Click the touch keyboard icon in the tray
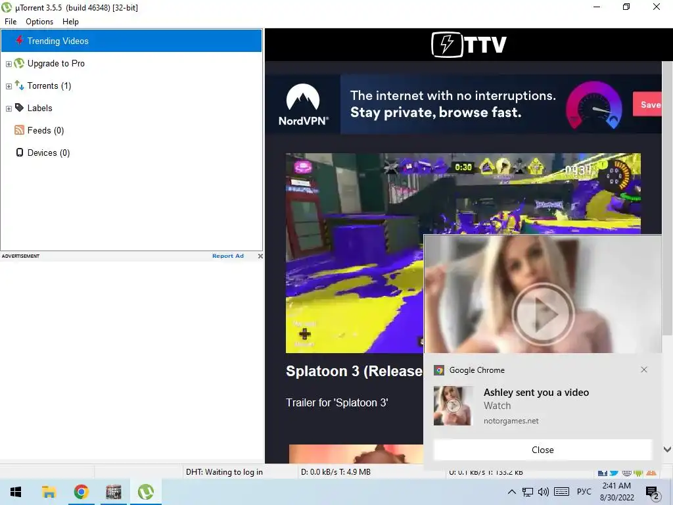Screen dimensions: 673x505 [x=561, y=492]
